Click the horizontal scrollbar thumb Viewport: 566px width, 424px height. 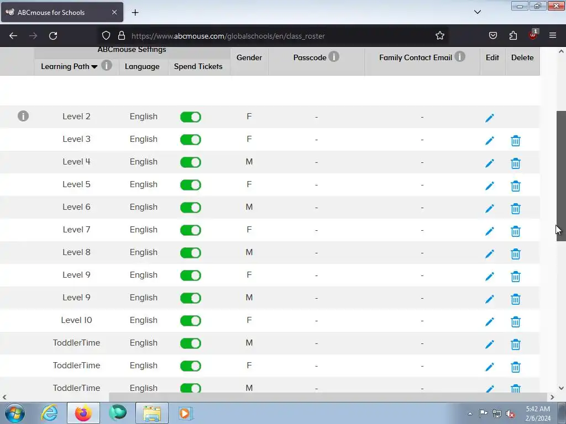coord(328,397)
